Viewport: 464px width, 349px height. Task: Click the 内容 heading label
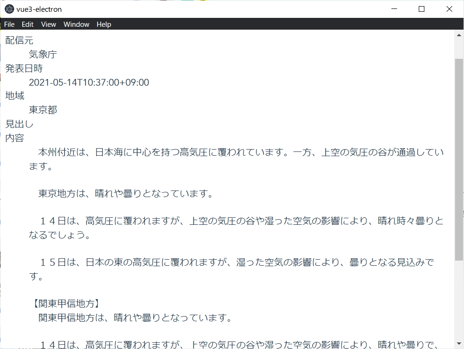(x=14, y=138)
